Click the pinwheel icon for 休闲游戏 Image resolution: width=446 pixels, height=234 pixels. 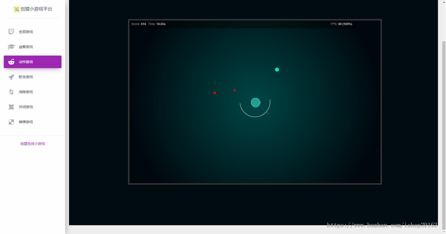point(12,107)
